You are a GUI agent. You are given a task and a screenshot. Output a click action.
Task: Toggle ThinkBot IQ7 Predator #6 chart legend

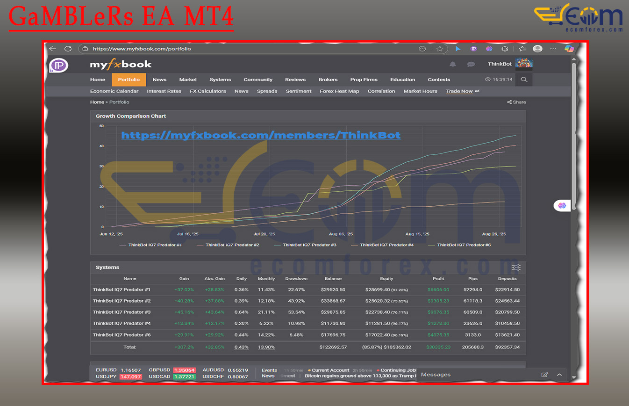pyautogui.click(x=464, y=245)
